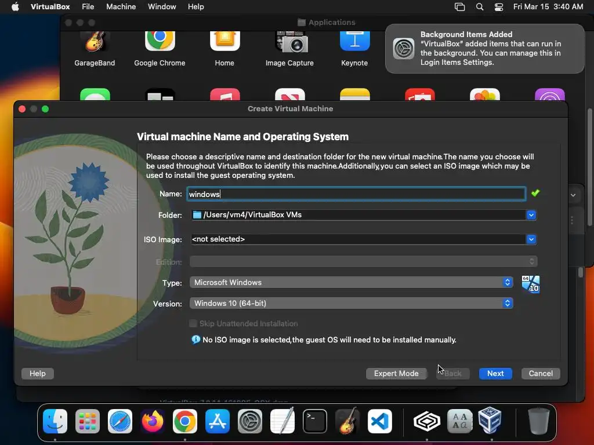This screenshot has height=445, width=594.
Task: Open the Help menu in menu bar
Action: click(196, 7)
